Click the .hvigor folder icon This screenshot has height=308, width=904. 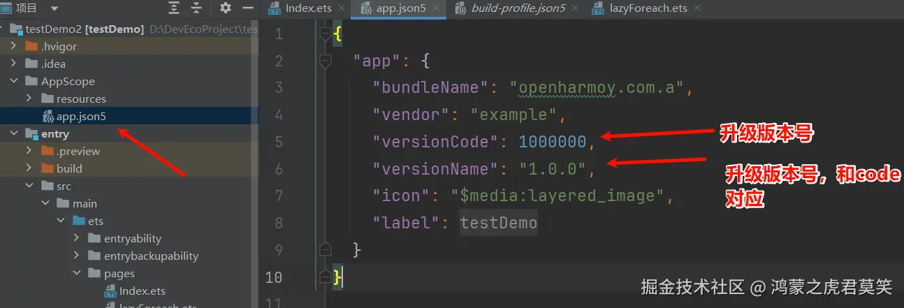(31, 47)
